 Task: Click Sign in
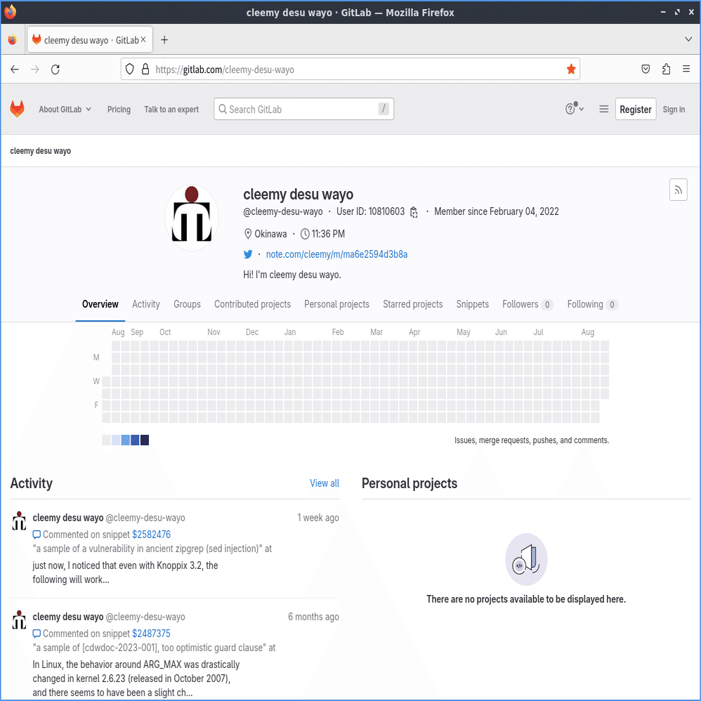pos(674,109)
